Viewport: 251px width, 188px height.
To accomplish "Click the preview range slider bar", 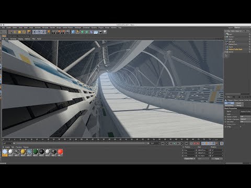I will coord(81,144).
